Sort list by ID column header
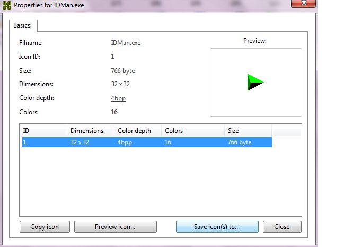 tap(43, 131)
